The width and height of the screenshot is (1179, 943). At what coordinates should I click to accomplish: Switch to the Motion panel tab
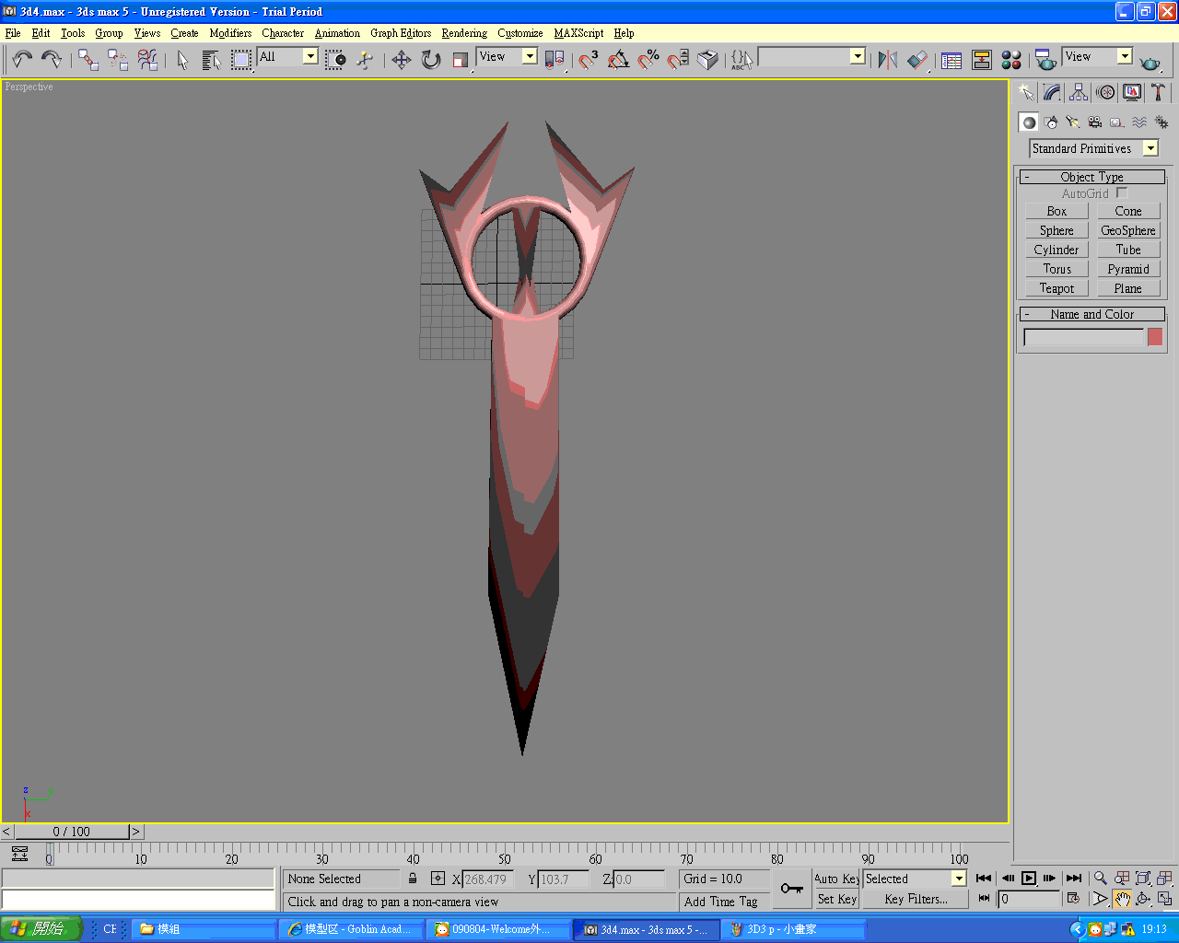(x=1105, y=92)
